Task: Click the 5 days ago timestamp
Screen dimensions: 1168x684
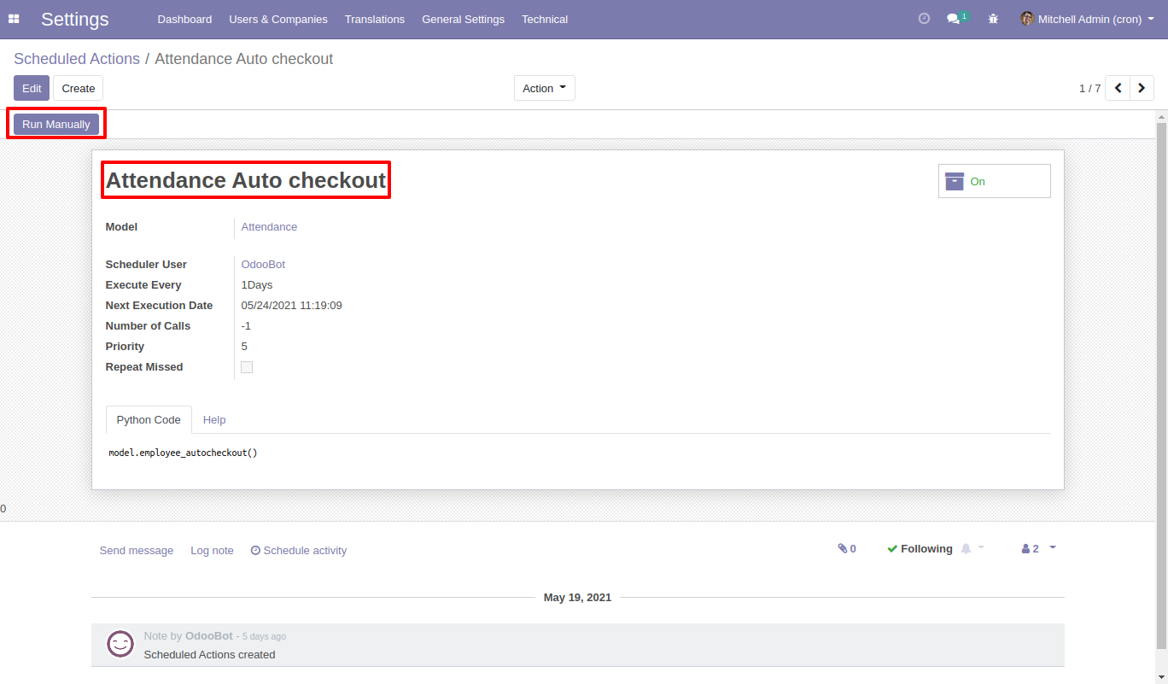Action: [264, 637]
